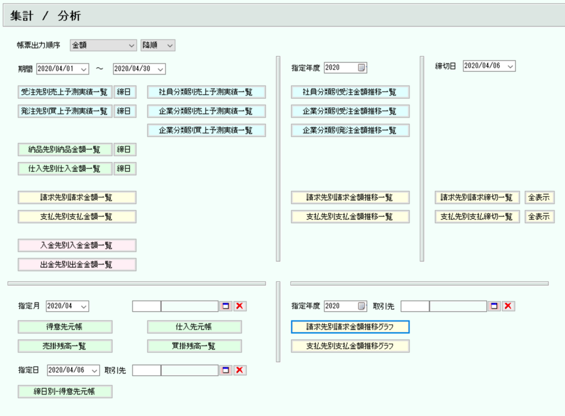Click 全表示 next to 請求先別請求締切一覧
Image resolution: width=565 pixels, height=416 pixels.
[540, 198]
